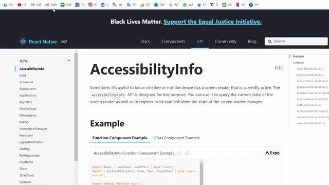
Task: Open the WF bookmark icon
Action: [x=115, y=5]
